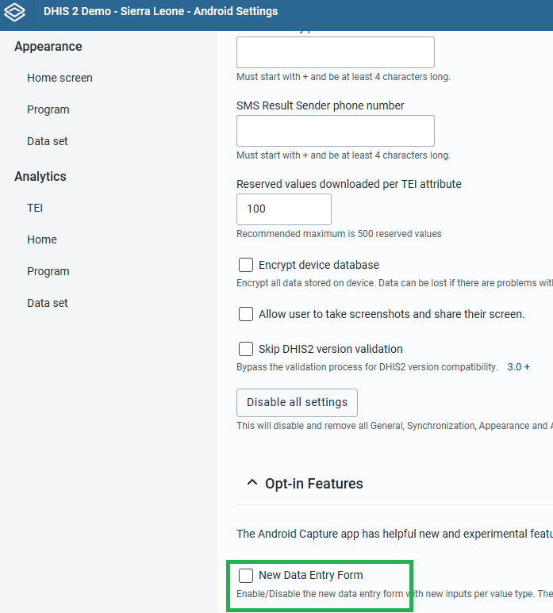Select Home under Analytics

[42, 239]
